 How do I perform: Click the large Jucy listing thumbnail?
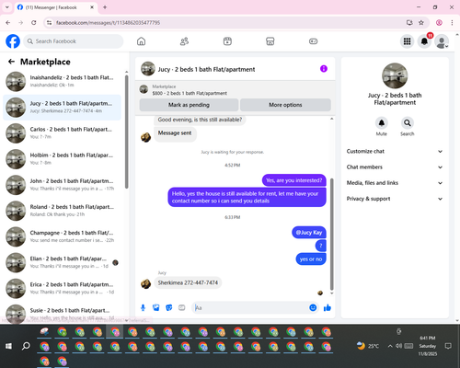[395, 75]
